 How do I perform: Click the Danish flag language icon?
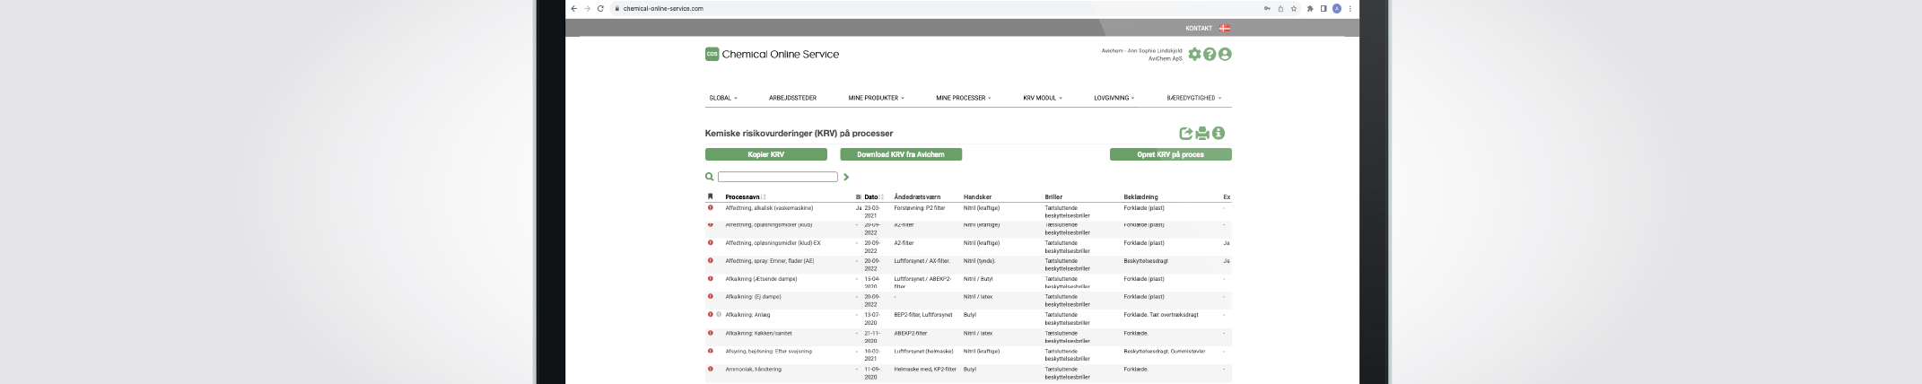click(x=1225, y=29)
